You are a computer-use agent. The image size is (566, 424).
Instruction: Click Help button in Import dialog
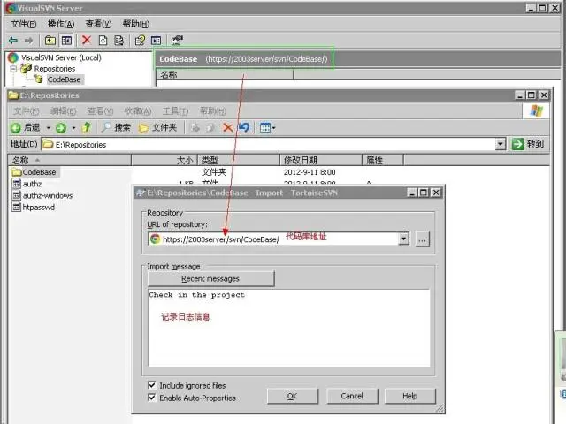click(410, 396)
